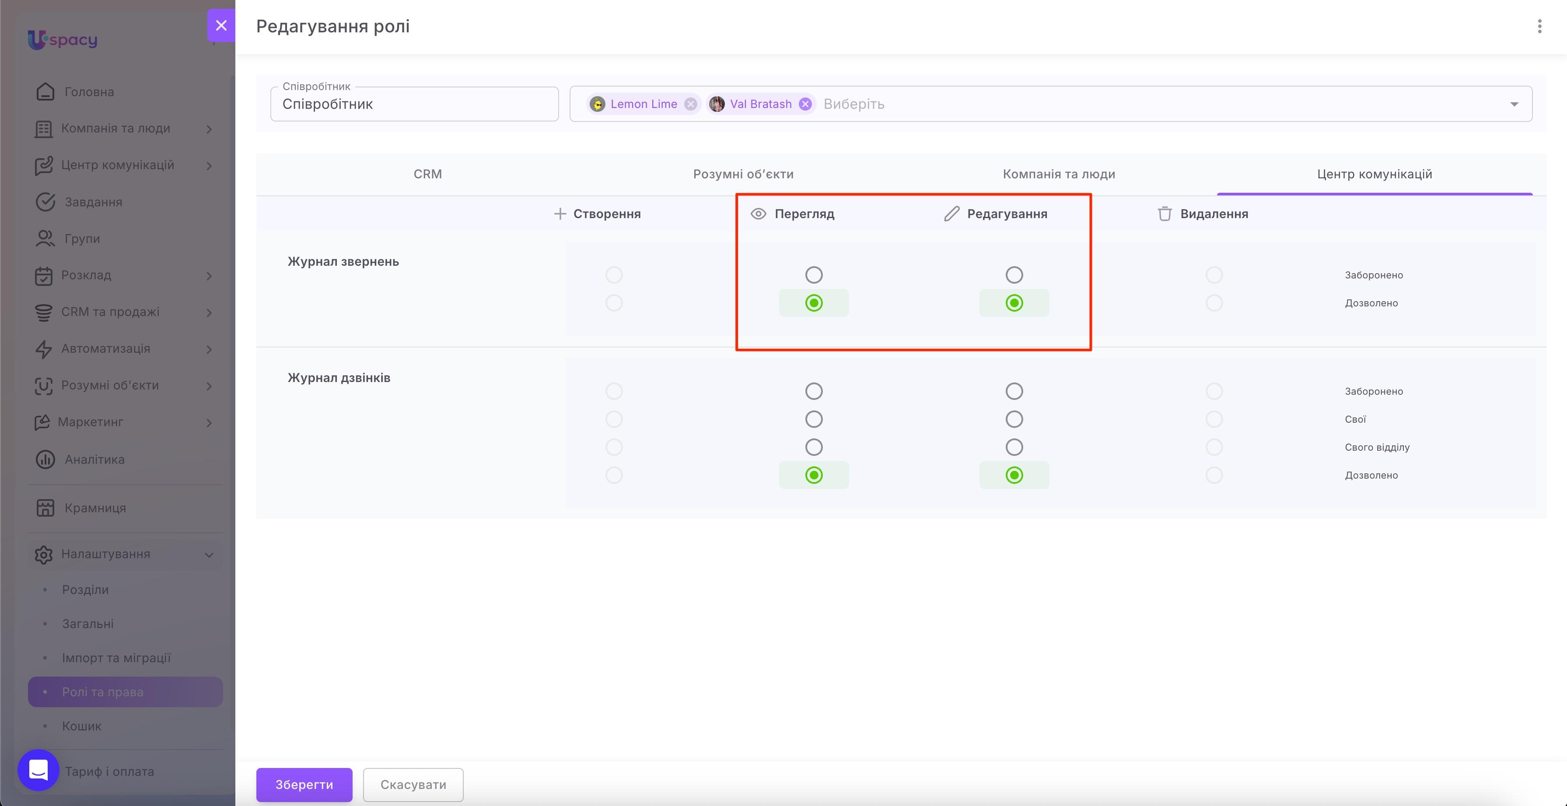Switch to the CRM tab
The height and width of the screenshot is (806, 1567).
(428, 174)
